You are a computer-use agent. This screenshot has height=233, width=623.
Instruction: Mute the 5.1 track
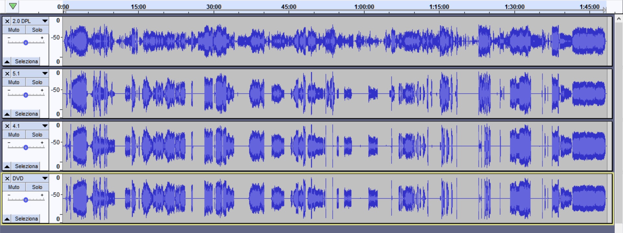14,82
